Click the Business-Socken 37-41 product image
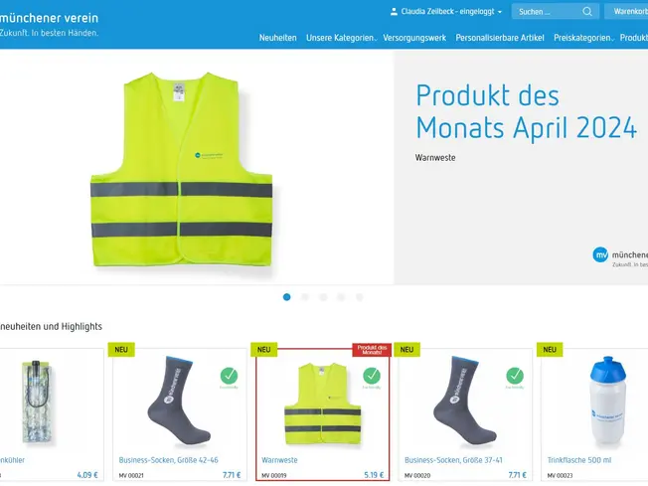The image size is (648, 486). coord(465,401)
